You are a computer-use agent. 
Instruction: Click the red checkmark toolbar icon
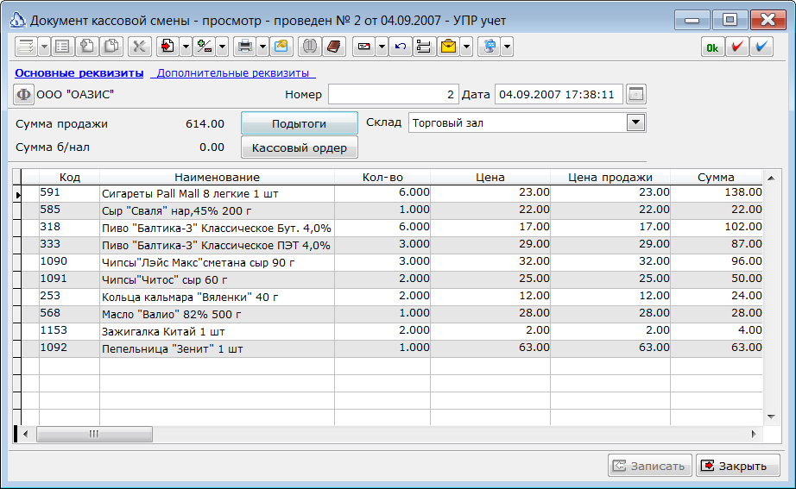(737, 47)
